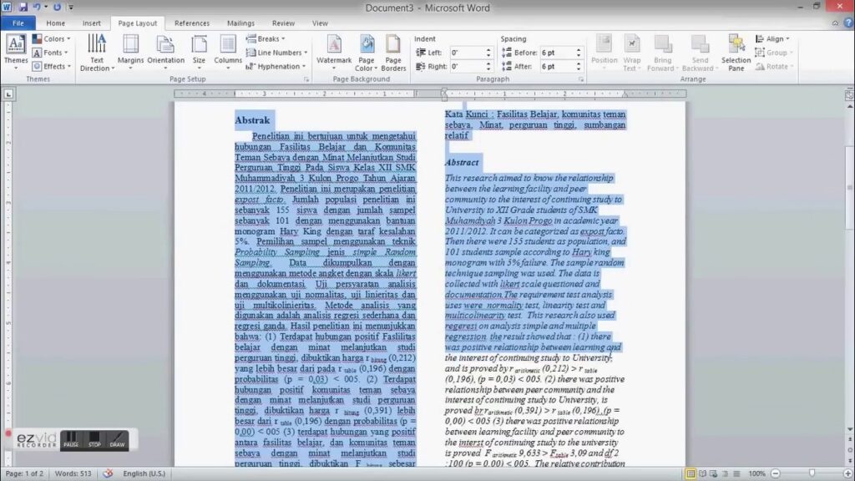Open the Line Numbers dropdown
This screenshot has height=481, width=855.
click(276, 52)
